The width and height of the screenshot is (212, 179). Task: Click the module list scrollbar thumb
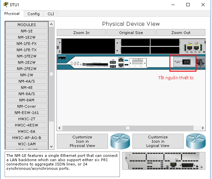51,74
